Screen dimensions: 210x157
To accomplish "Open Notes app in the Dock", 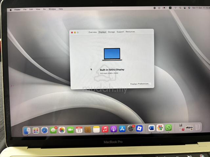I will (x=96, y=130).
